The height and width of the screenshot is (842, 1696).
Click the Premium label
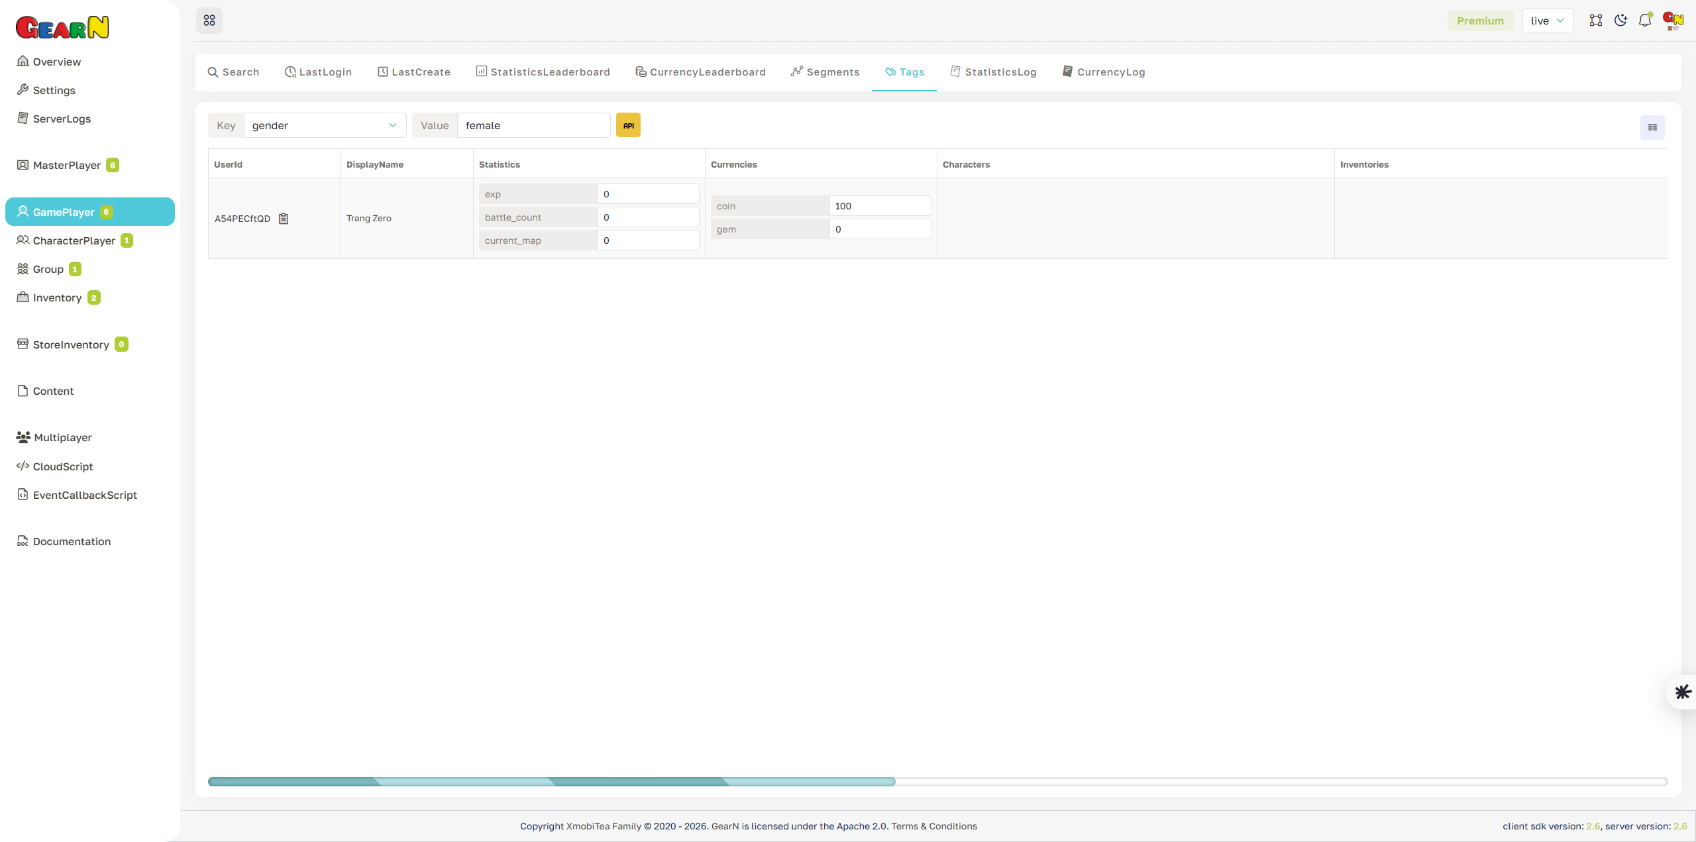tap(1481, 20)
